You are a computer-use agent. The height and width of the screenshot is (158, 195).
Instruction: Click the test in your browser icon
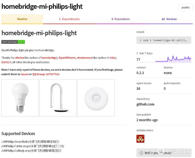tap(141, 153)
